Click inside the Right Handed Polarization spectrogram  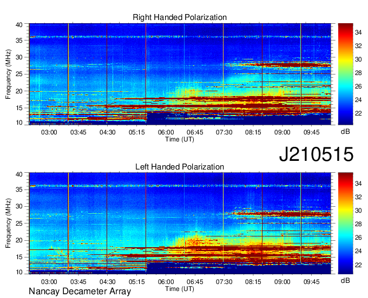pyautogui.click(x=180, y=74)
